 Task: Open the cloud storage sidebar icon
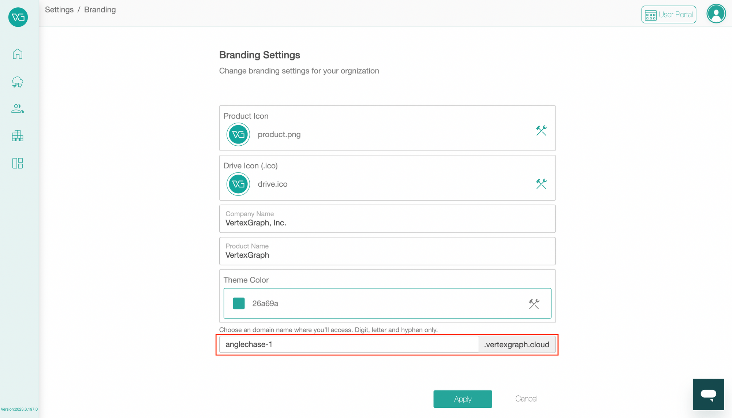point(18,82)
